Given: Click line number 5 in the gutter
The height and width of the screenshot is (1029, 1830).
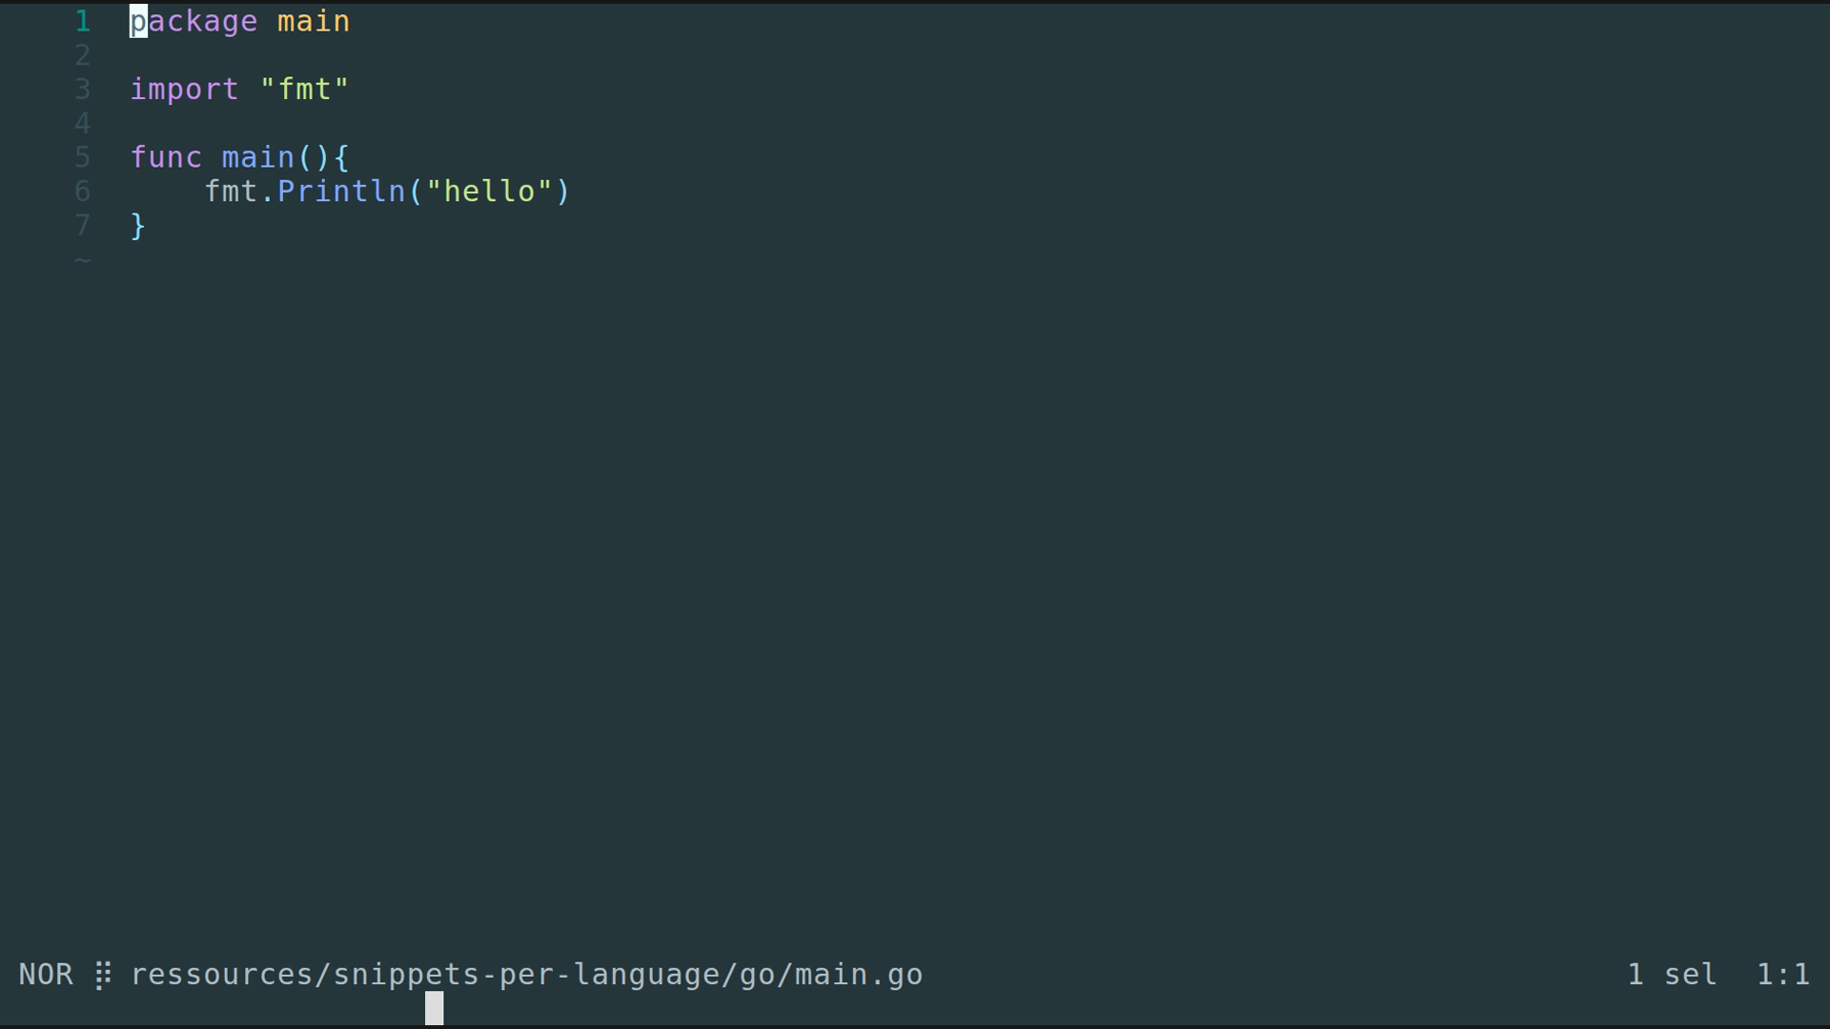Looking at the screenshot, I should tap(83, 157).
